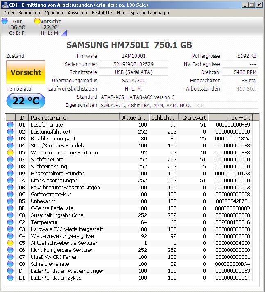This screenshot has height=292, width=265.
Task: Click the Arbeitsstunden value 419 Std.
Action: point(240,88)
